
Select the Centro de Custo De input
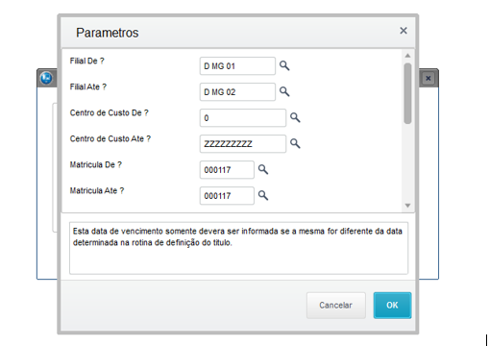243,118
